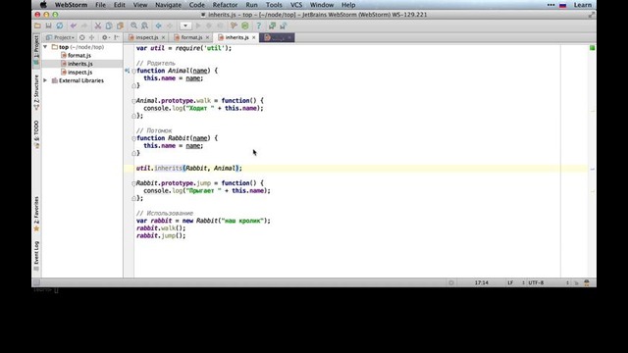628x353 pixels.
Task: Click the Help question mark icon
Action: pos(259,25)
